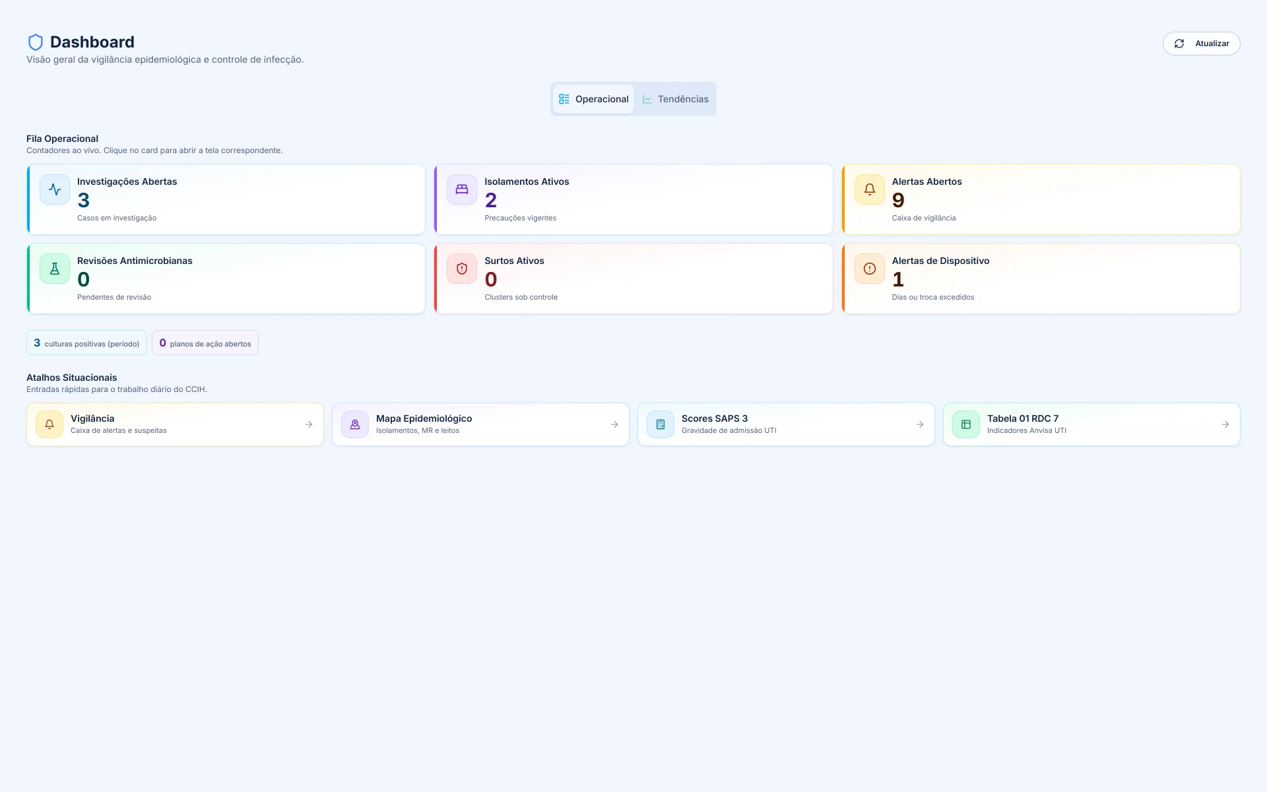Viewport: 1267px width, 792px height.
Task: Click the culturas positivas (período) chip
Action: [86, 343]
